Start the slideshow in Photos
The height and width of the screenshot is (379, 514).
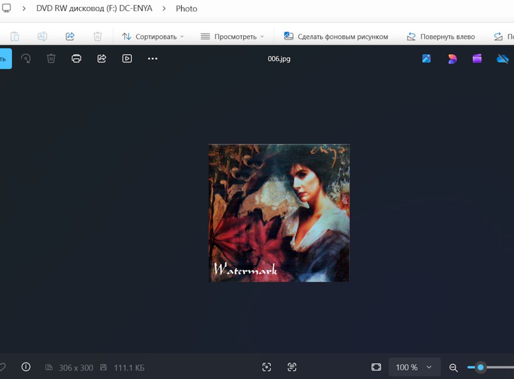pyautogui.click(x=127, y=59)
